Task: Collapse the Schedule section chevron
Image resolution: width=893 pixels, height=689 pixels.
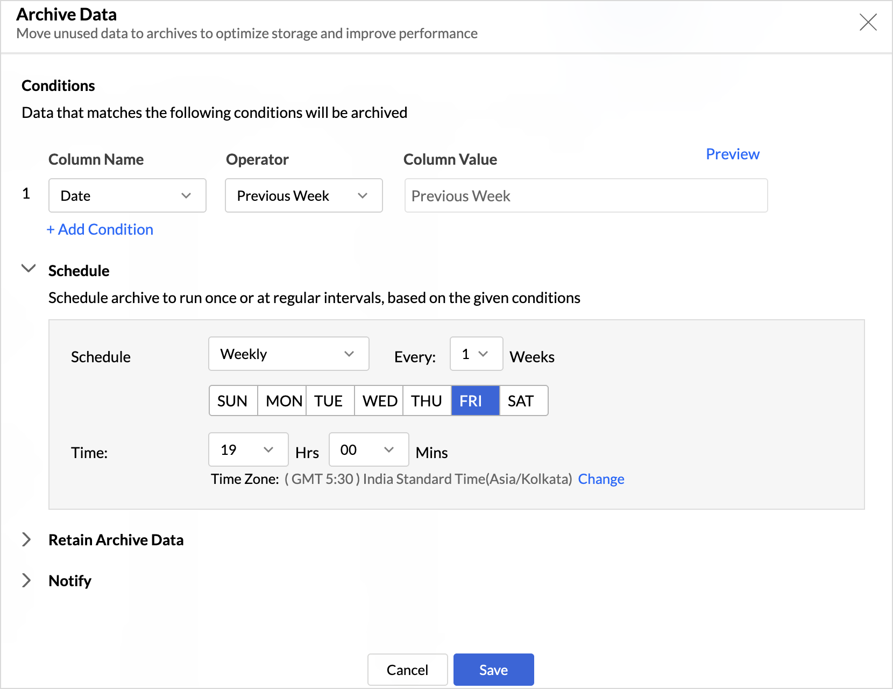Action: coord(28,269)
